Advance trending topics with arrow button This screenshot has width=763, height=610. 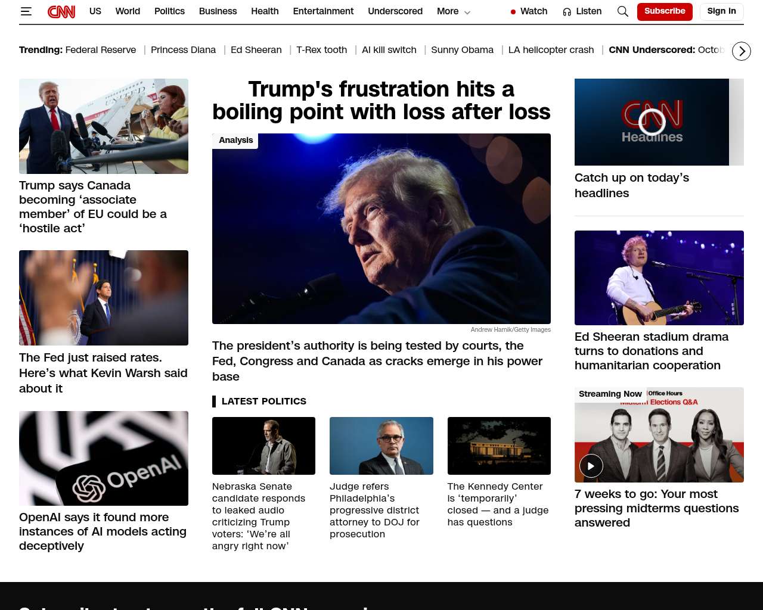pos(742,51)
